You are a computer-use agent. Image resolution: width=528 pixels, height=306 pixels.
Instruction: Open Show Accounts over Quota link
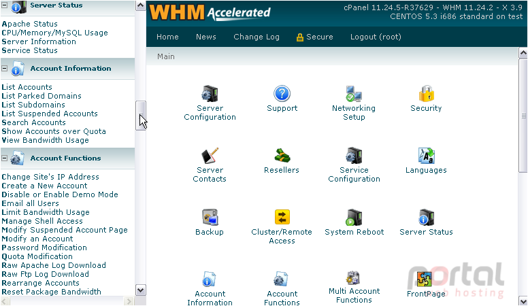pyautogui.click(x=54, y=131)
